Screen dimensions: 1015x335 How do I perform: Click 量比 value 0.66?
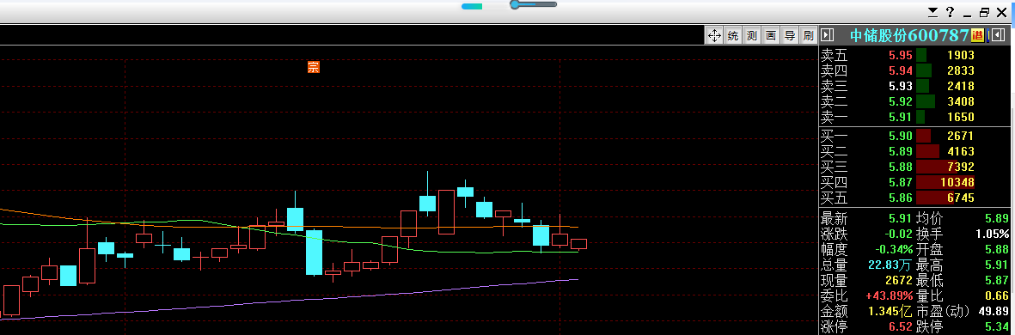[997, 296]
